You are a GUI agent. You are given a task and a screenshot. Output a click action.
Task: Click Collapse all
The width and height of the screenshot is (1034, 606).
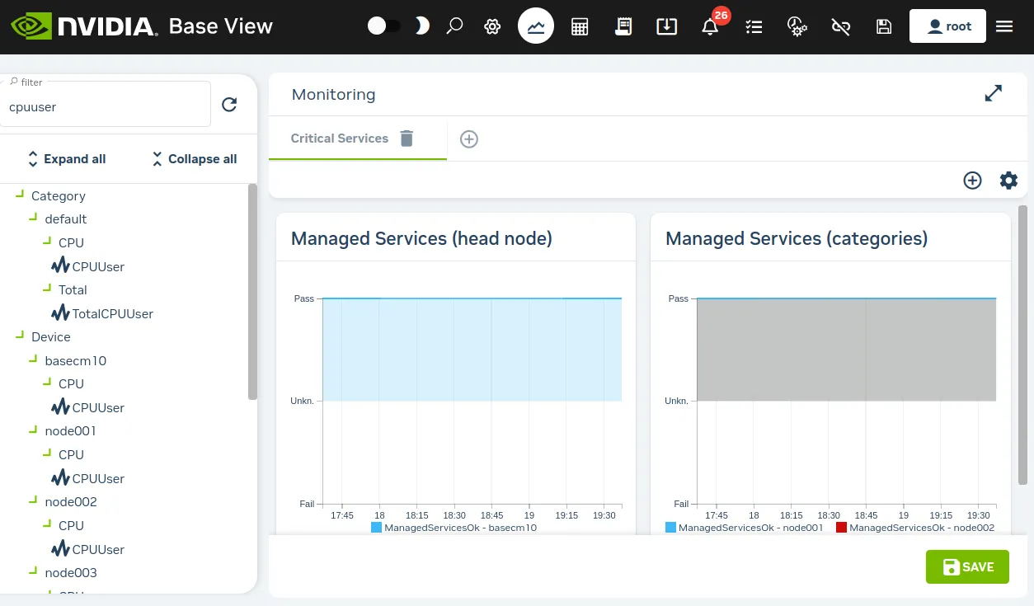(x=194, y=159)
